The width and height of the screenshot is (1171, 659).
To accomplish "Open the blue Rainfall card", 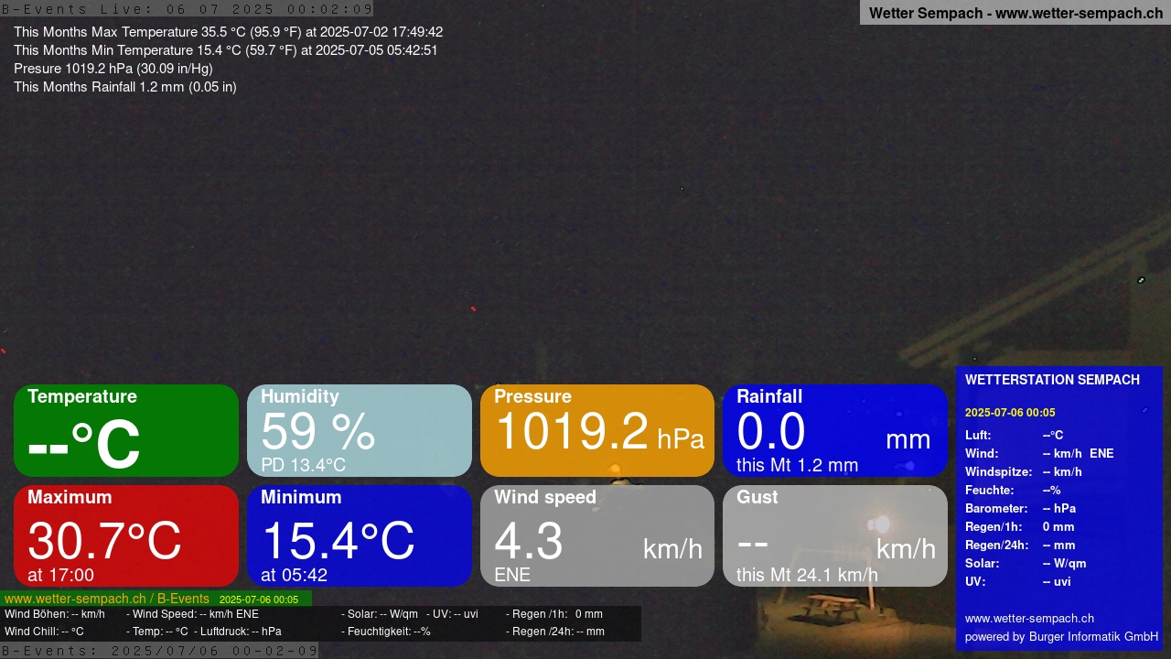I will pos(835,430).
